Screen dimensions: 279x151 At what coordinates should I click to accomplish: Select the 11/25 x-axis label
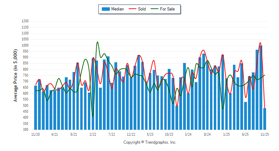click(265, 134)
